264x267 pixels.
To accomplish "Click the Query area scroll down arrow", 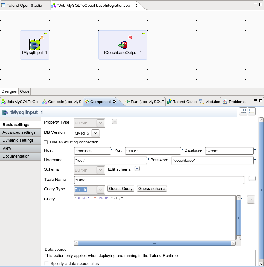I will click(239, 238).
